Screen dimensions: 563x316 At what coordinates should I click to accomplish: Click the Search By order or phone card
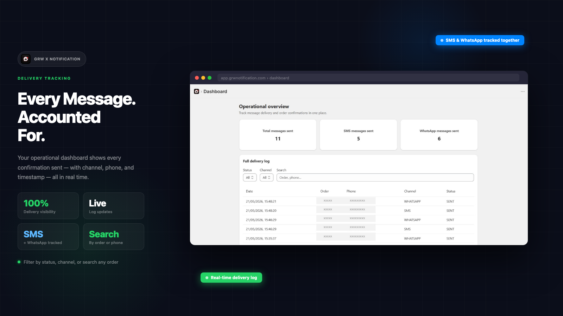114,237
